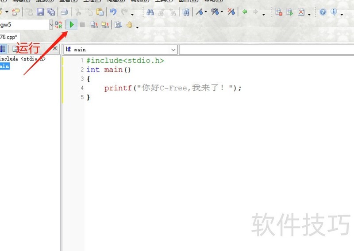Click the int main() code line

click(108, 70)
